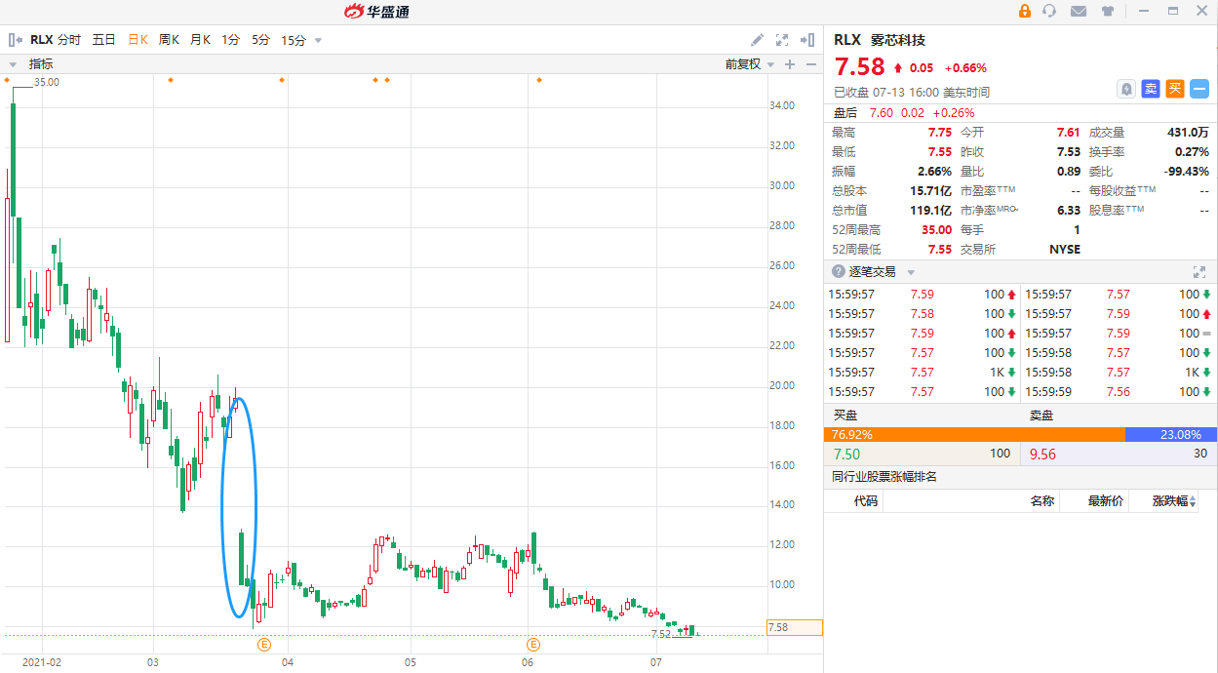
Task: Click the 最新价 column header
Action: pyautogui.click(x=1106, y=501)
